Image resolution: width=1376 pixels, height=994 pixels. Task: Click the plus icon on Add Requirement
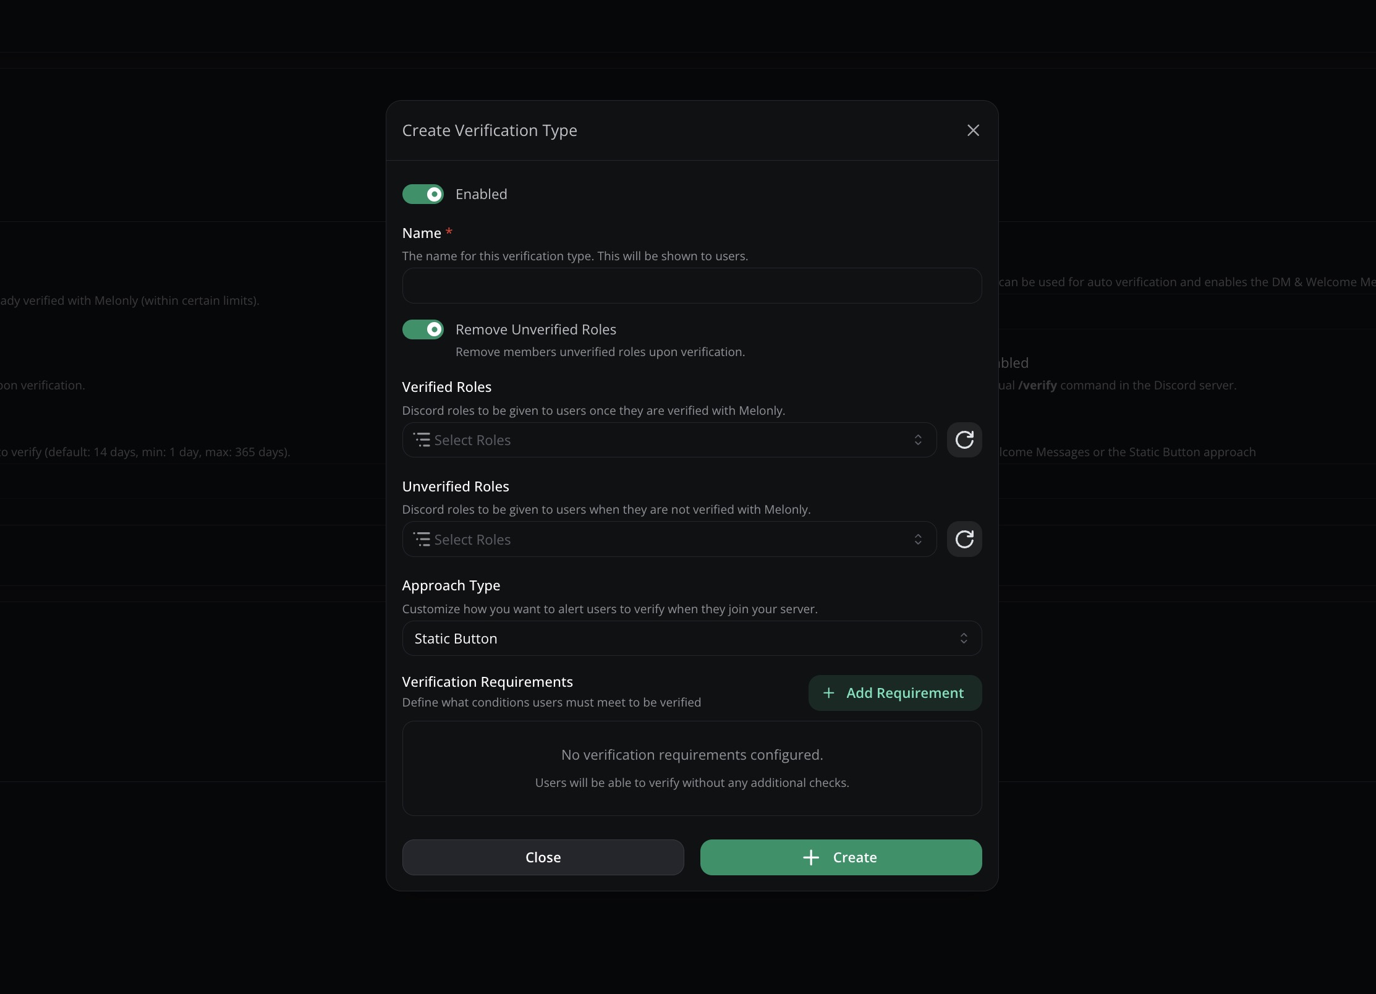[829, 693]
